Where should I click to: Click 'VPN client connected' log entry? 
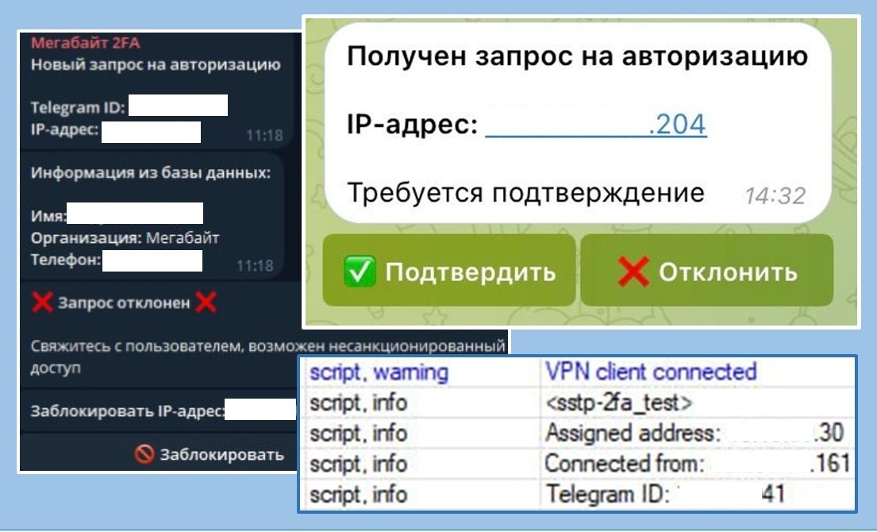[651, 372]
